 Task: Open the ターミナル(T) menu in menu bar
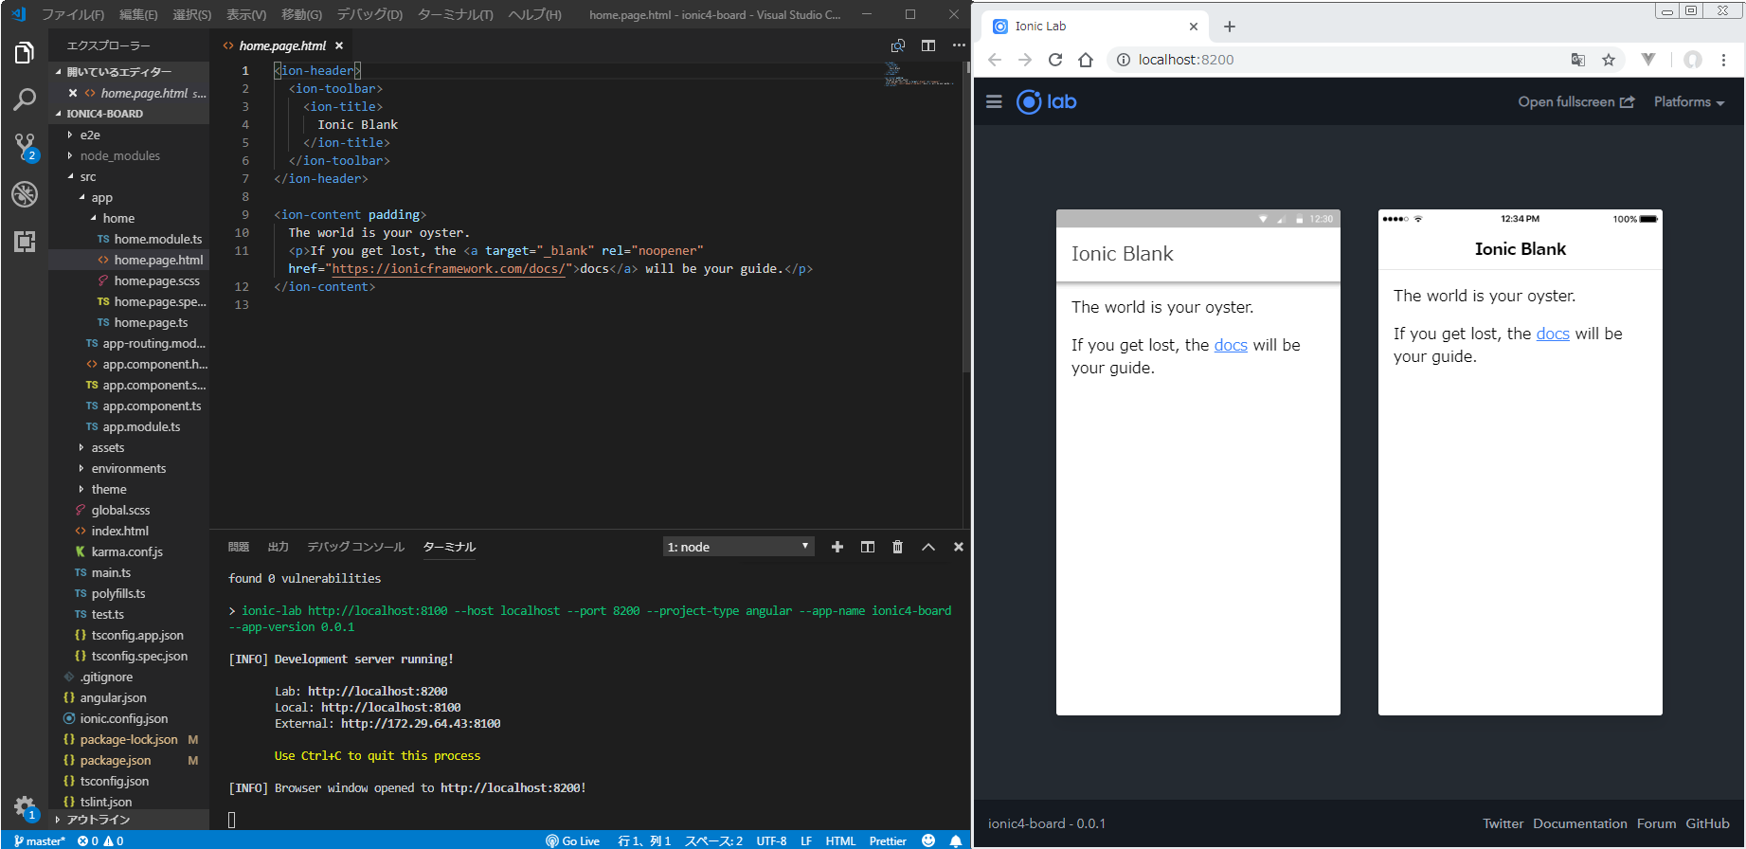(455, 14)
